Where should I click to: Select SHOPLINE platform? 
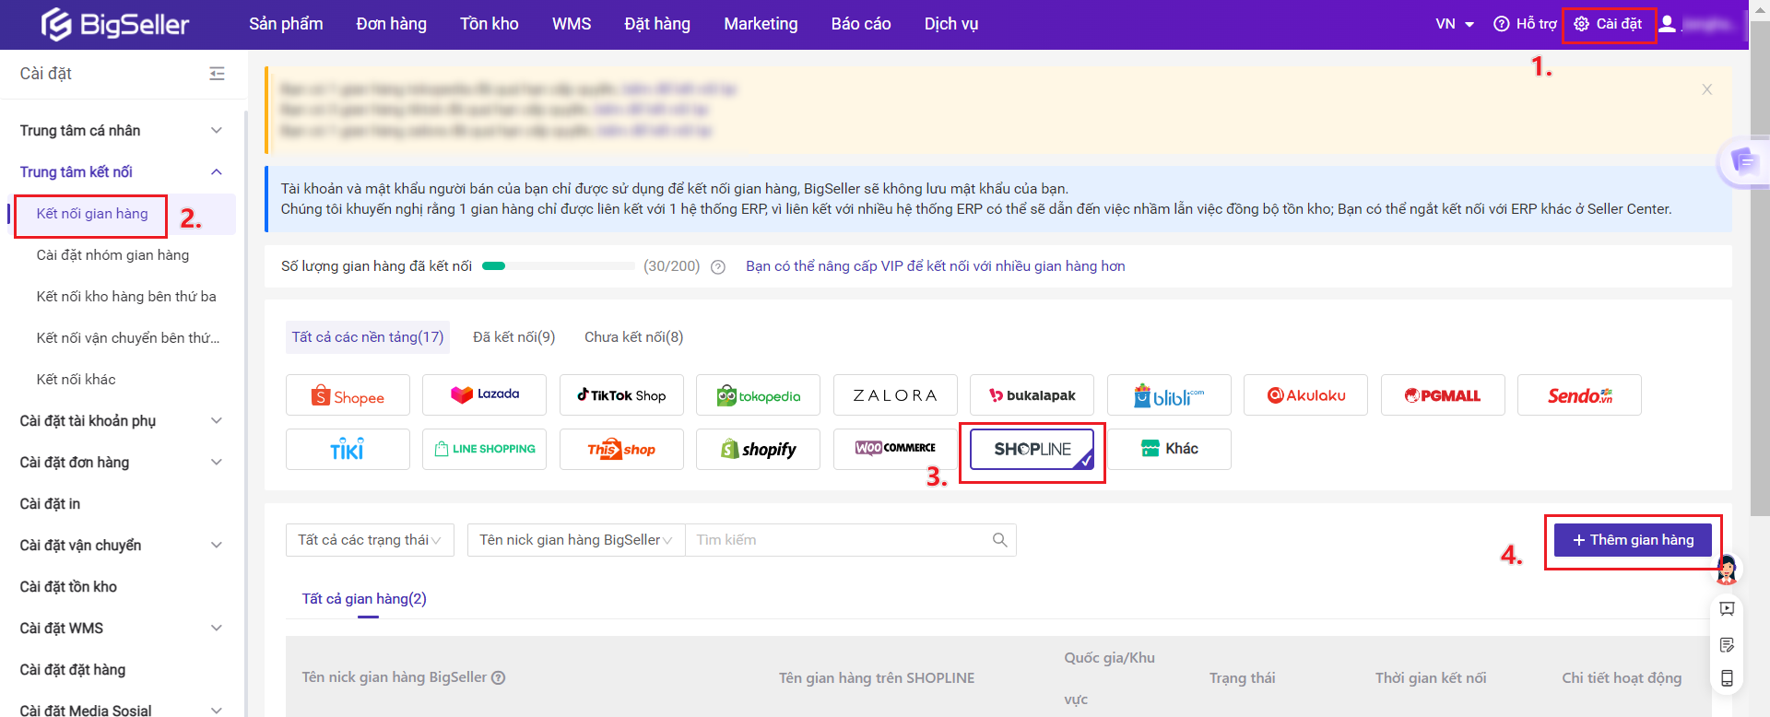point(1032,450)
